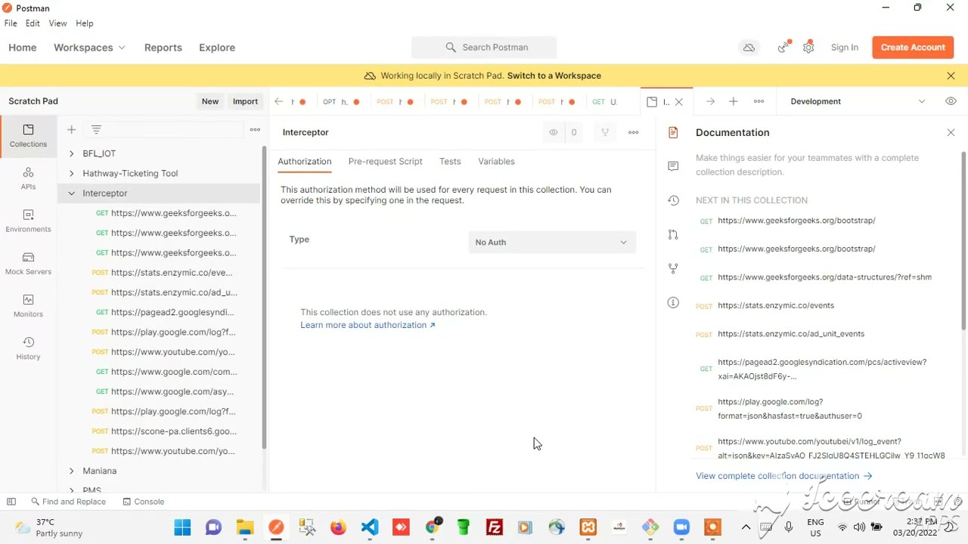Open the Interceptor collection more-actions ellipsis
Image resolution: width=968 pixels, height=544 pixels.
pyautogui.click(x=634, y=132)
